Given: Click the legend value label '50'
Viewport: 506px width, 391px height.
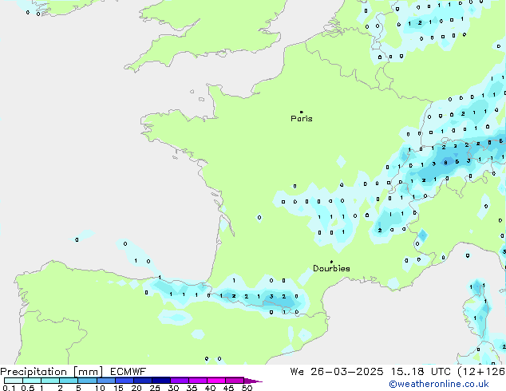Looking at the screenshot, I should point(247,388).
